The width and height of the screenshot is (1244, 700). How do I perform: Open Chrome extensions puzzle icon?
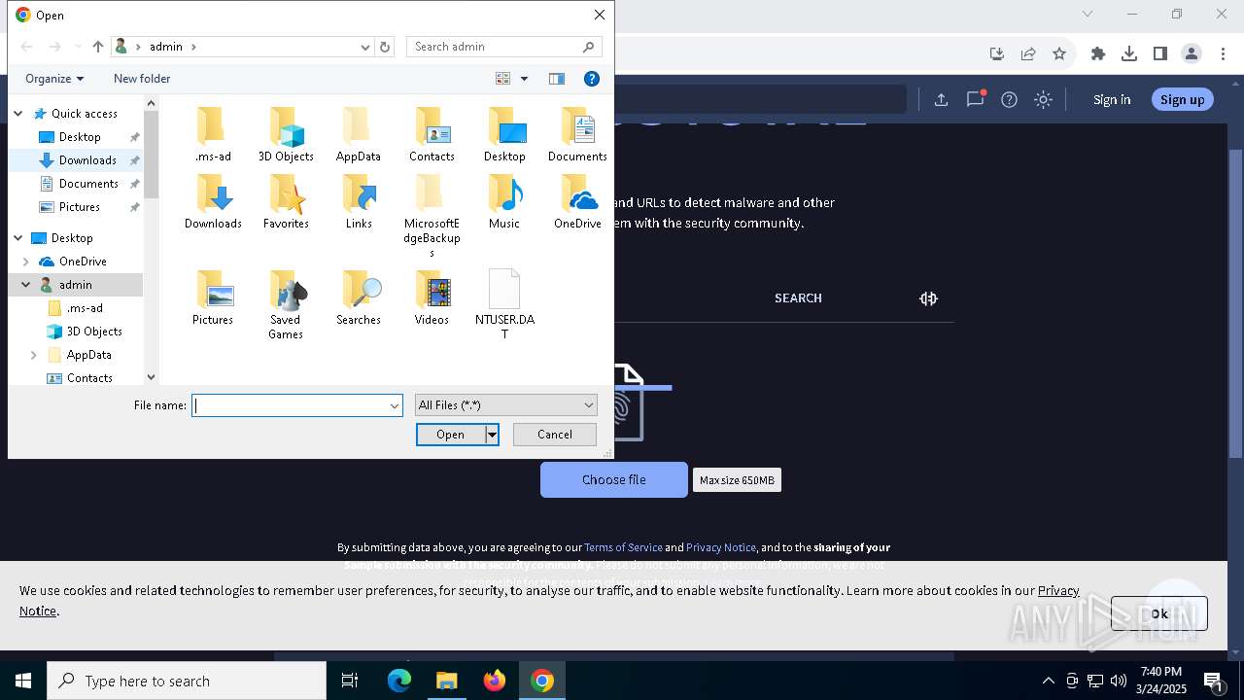point(1098,53)
